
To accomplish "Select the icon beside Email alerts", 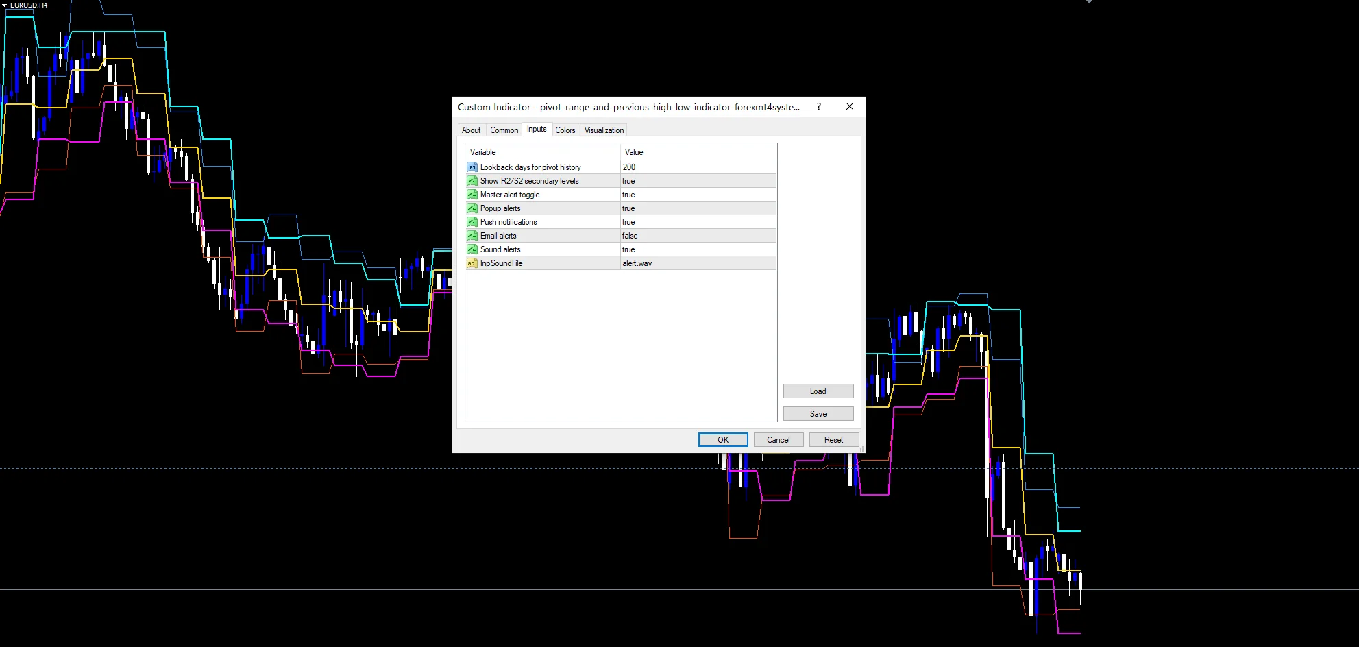I will [472, 236].
